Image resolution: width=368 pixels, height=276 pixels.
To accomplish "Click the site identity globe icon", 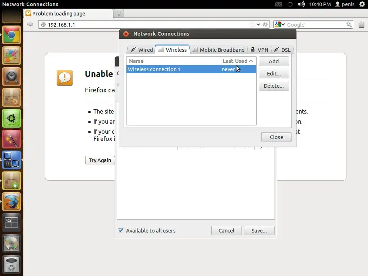I will click(x=43, y=24).
